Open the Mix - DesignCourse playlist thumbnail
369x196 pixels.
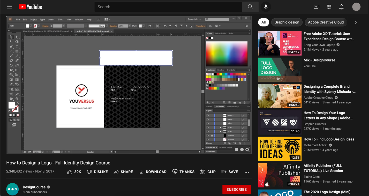pos(280,70)
